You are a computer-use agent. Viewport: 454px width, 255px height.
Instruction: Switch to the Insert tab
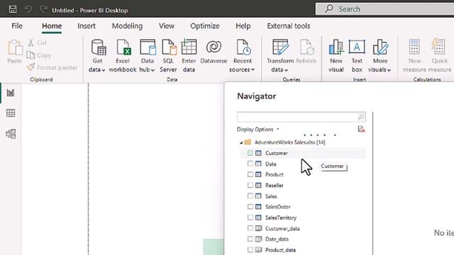87,26
